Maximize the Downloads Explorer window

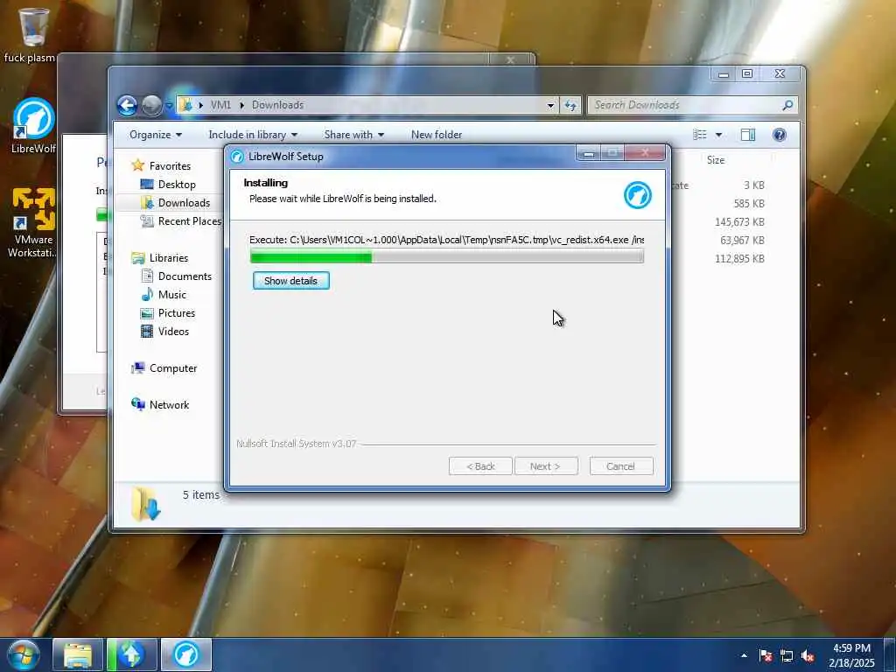[x=747, y=73]
